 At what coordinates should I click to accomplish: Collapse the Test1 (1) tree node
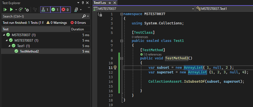(9, 46)
